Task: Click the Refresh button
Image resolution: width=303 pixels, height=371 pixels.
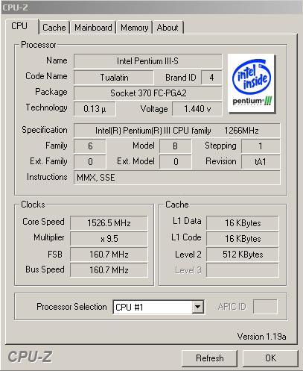Action: 209,358
